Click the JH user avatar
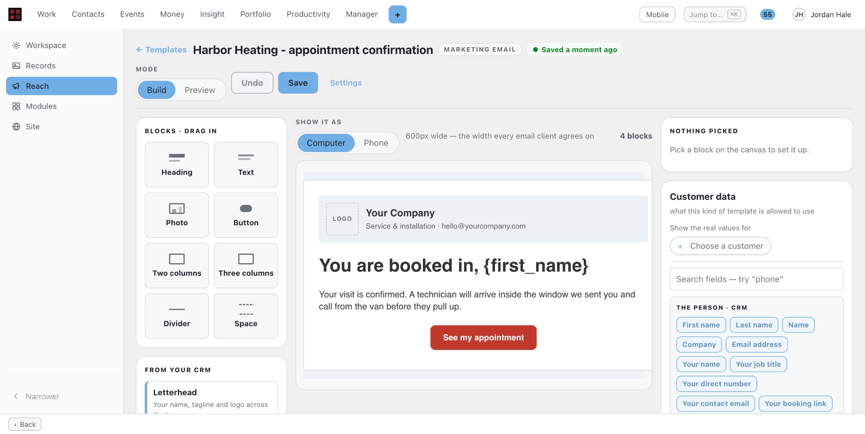 [x=799, y=14]
